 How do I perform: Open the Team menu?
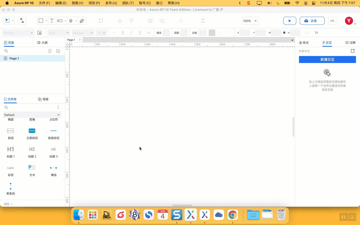(128, 3)
